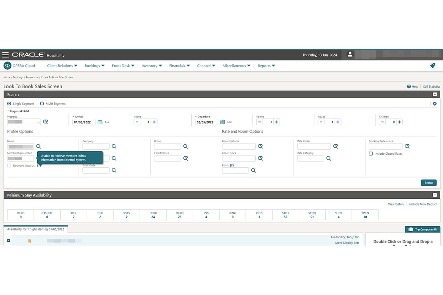Screen dimensions: 443x295
Task: Click More Display Sets link
Action: (347, 243)
